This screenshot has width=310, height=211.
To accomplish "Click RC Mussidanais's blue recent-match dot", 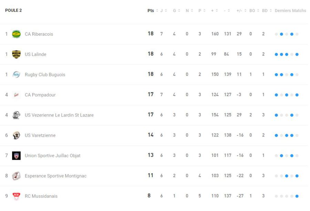I will point(297,196).
